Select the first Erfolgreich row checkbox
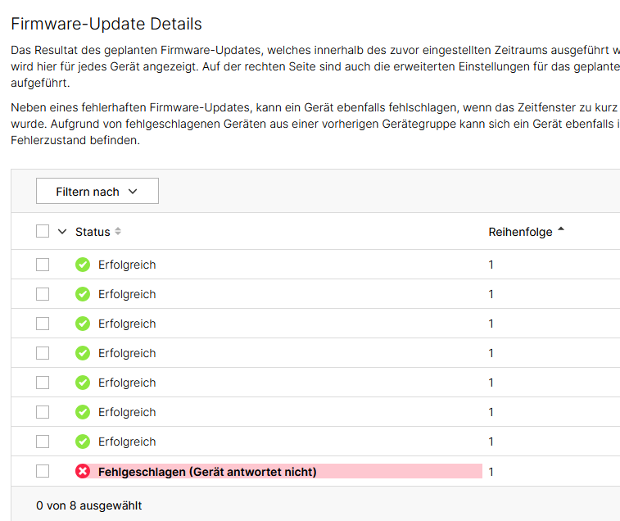The image size is (620, 521). pos(43,265)
